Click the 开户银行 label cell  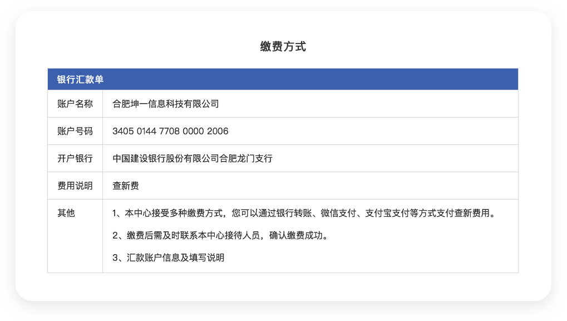[x=75, y=158]
